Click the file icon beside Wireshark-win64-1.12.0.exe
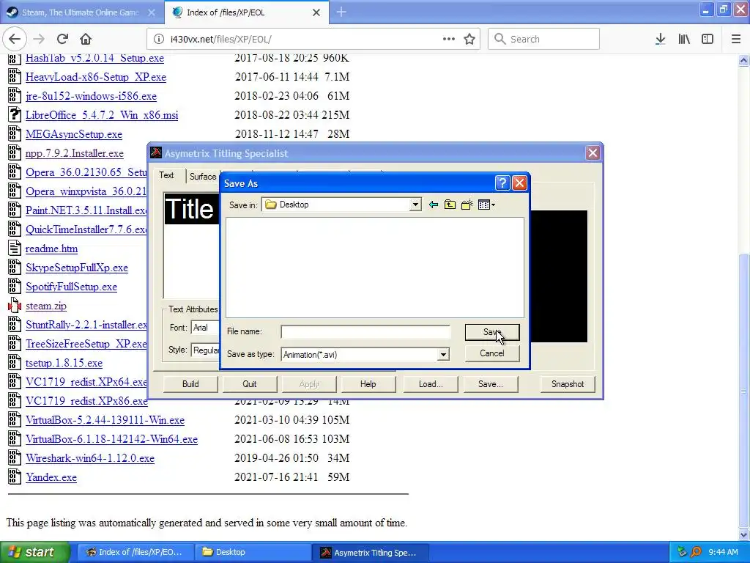Image resolution: width=750 pixels, height=563 pixels. [15, 457]
